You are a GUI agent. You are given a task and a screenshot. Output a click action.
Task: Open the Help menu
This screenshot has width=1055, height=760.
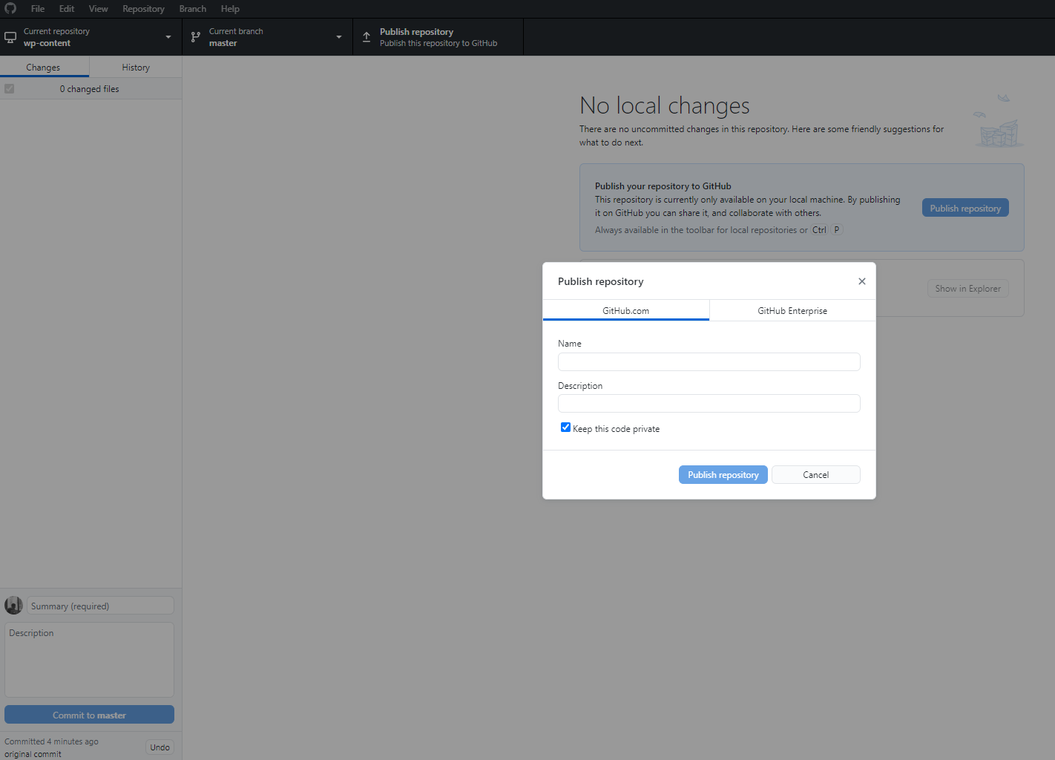point(230,9)
